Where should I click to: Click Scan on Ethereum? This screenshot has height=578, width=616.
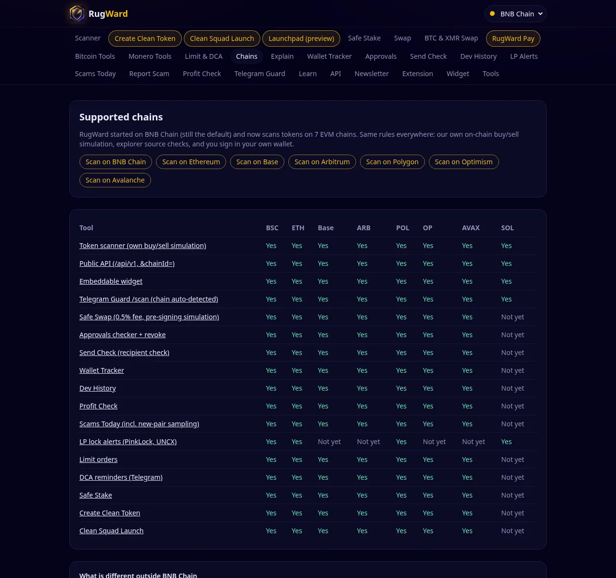pos(191,162)
